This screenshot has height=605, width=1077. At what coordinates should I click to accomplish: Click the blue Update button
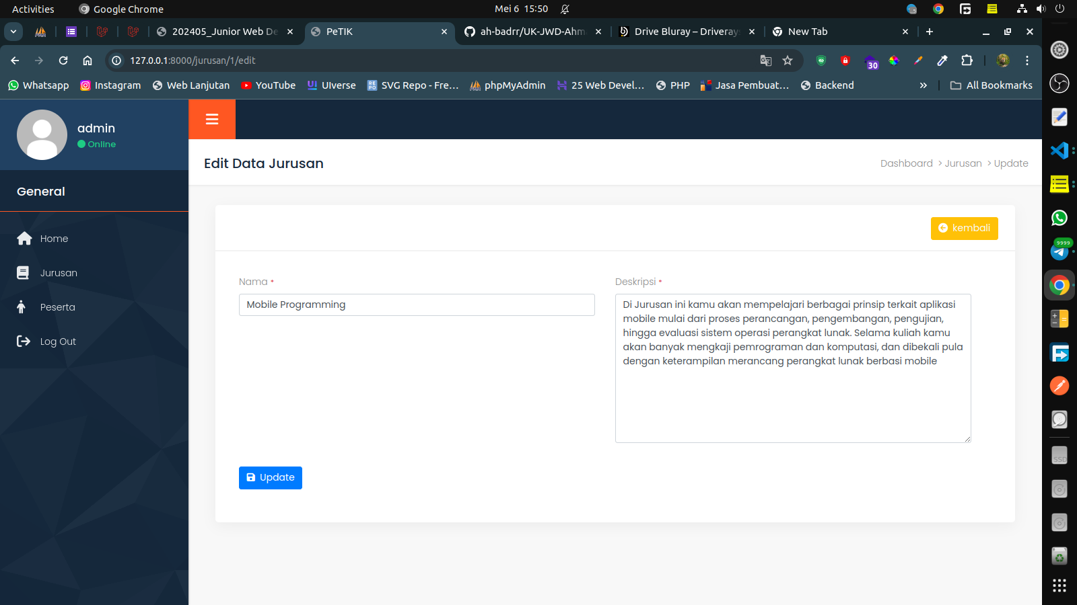point(271,478)
